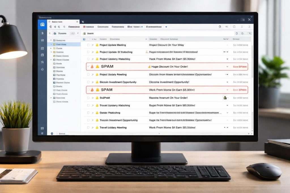
Task: Tick the checkbox for the BrSPaM email
Action: pos(88,98)
